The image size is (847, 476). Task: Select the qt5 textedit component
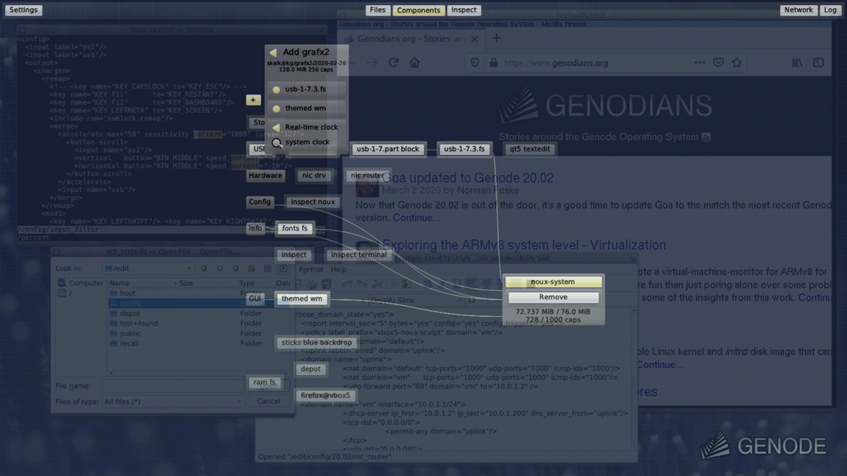[529, 149]
